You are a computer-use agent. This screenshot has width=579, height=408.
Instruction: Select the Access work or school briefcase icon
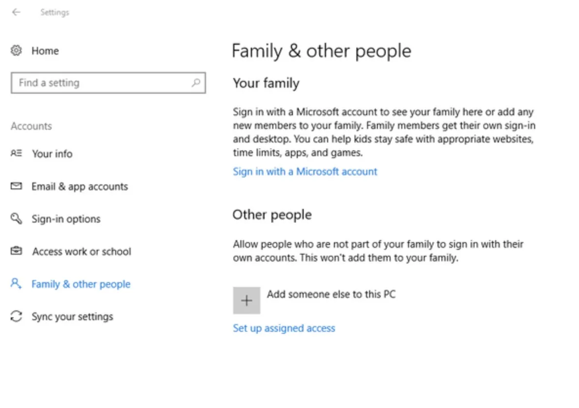pyautogui.click(x=16, y=251)
